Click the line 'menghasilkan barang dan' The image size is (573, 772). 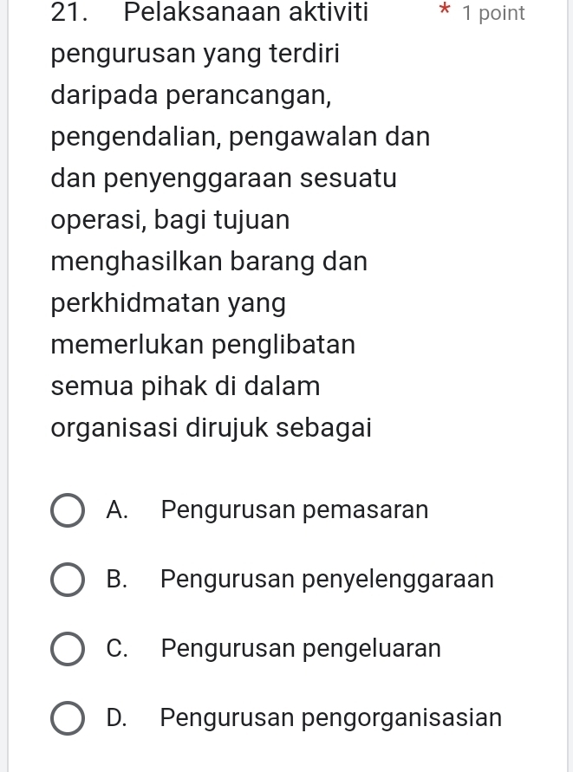click(210, 262)
